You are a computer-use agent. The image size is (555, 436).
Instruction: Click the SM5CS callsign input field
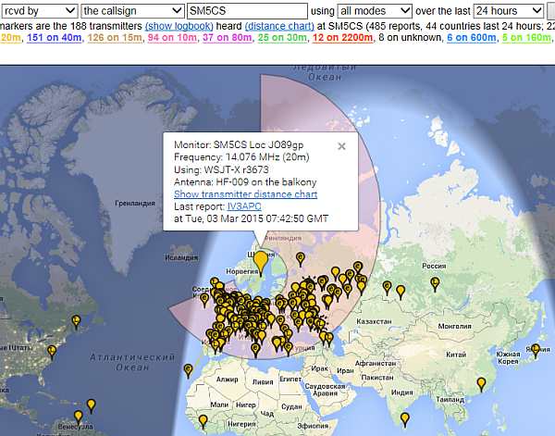(247, 11)
